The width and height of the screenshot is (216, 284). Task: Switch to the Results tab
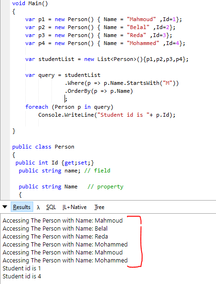(22, 207)
